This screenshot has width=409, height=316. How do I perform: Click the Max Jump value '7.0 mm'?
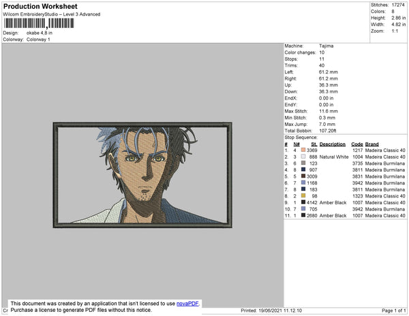[x=327, y=124]
